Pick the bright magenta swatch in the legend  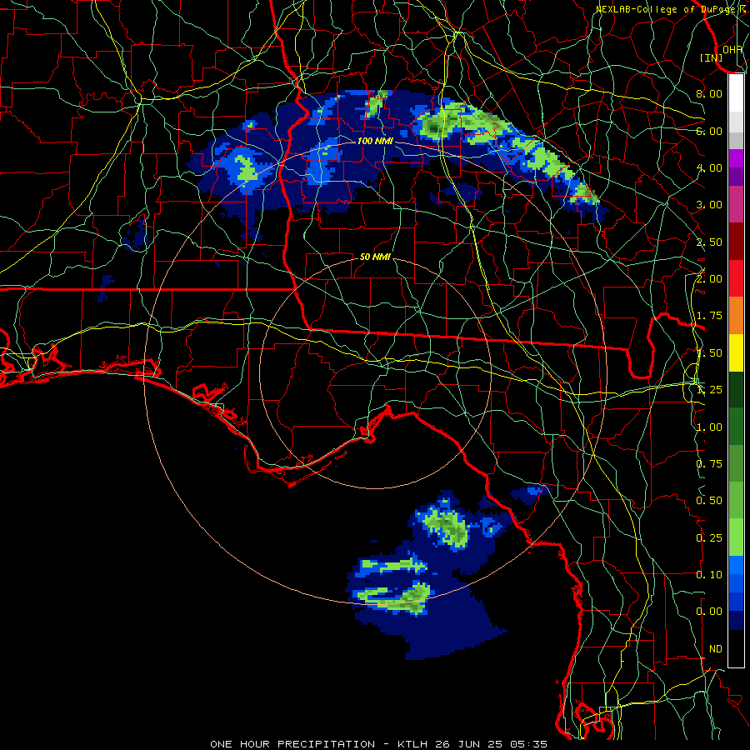click(736, 158)
